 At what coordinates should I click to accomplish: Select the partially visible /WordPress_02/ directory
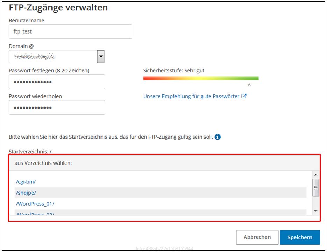pyautogui.click(x=35, y=213)
